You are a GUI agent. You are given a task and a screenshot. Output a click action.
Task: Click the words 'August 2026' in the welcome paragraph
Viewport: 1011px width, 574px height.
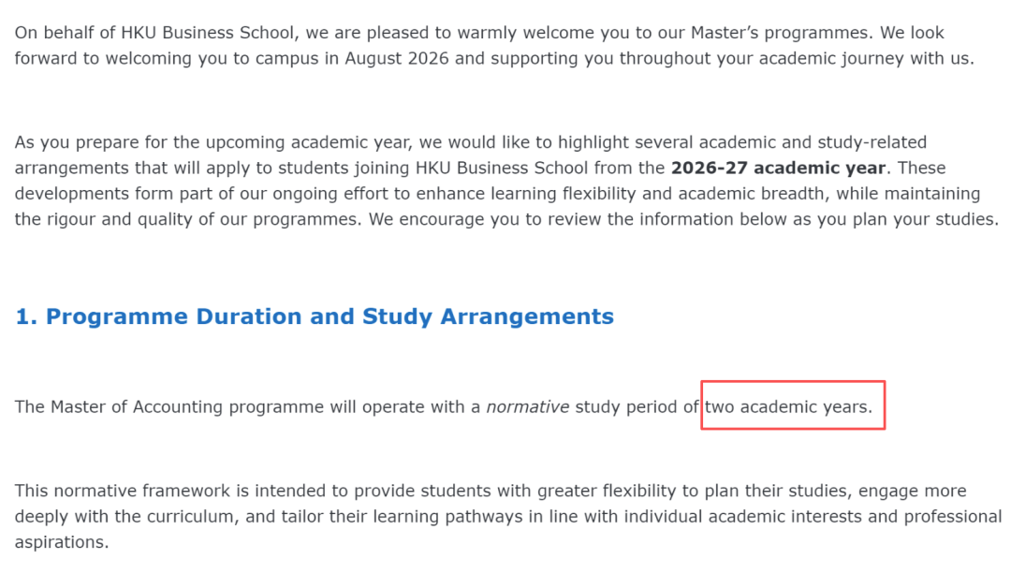(x=397, y=59)
